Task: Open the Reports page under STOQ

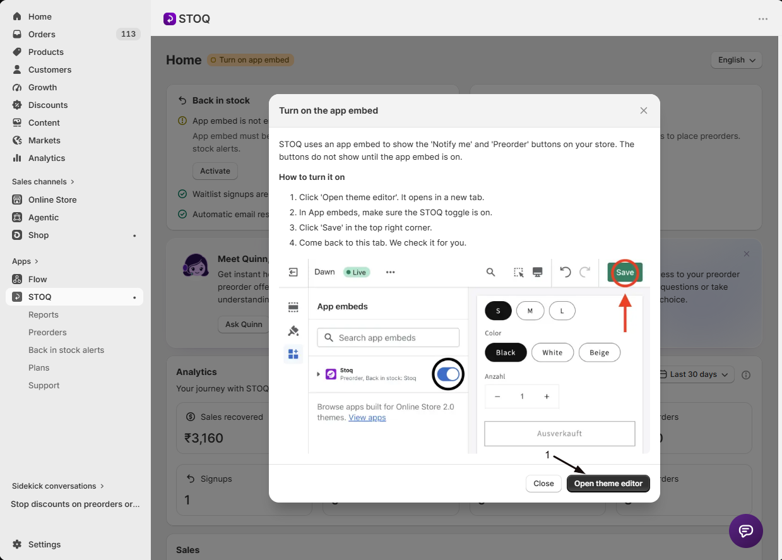Action: [44, 314]
